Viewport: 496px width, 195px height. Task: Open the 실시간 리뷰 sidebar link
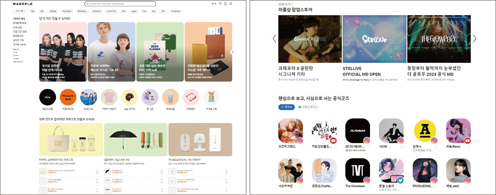tap(18, 40)
